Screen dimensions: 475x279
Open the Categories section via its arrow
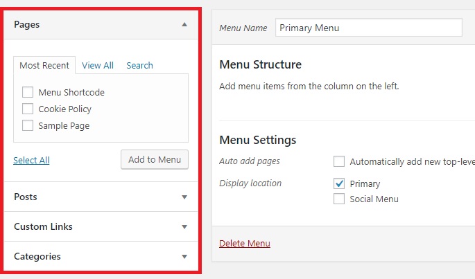tap(184, 257)
